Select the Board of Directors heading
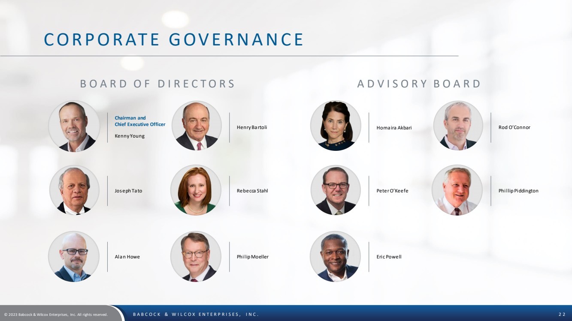The width and height of the screenshot is (572, 321). (157, 84)
